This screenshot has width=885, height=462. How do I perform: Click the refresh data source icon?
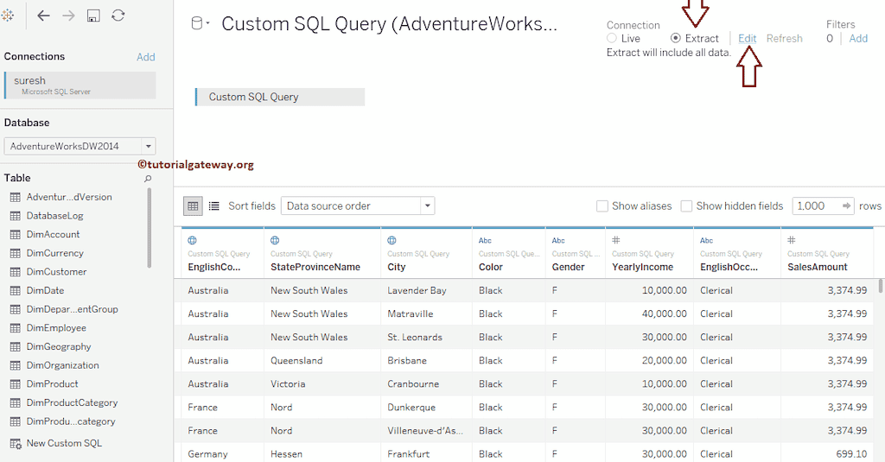click(118, 16)
